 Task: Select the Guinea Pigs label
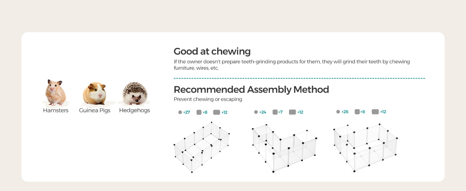coord(95,111)
